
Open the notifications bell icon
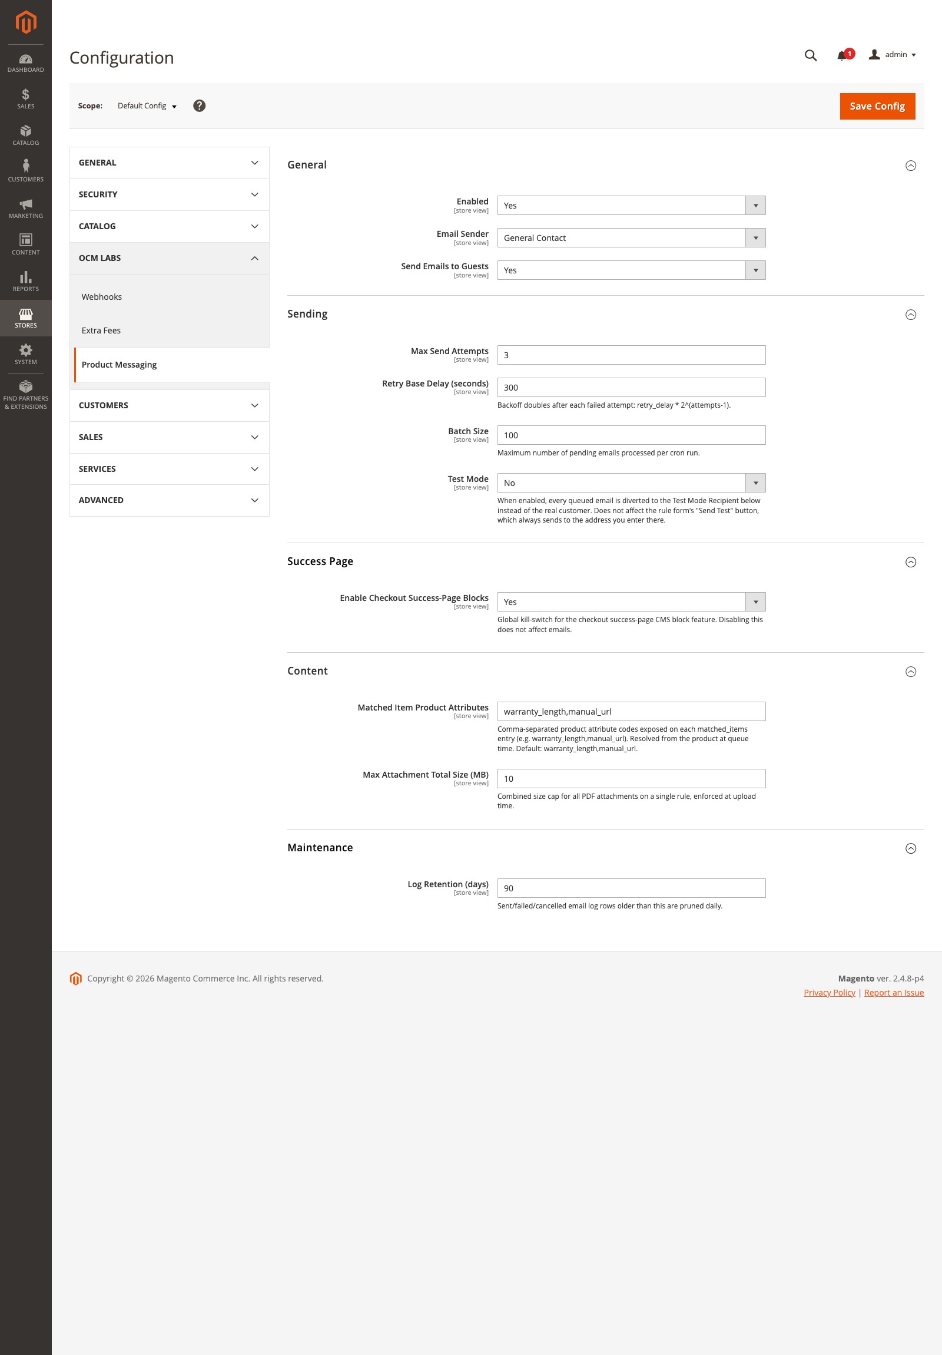[x=842, y=55]
